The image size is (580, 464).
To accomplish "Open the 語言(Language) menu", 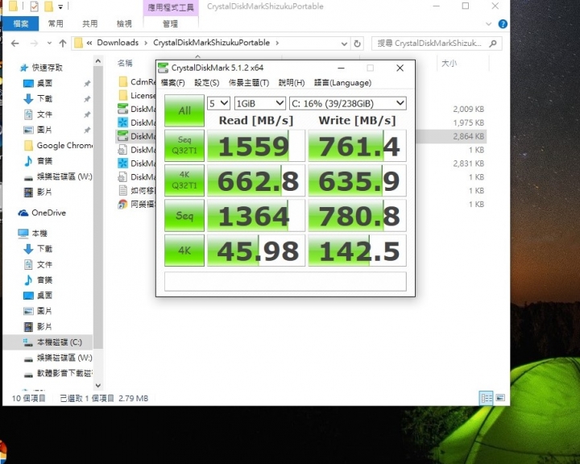I will click(x=342, y=82).
